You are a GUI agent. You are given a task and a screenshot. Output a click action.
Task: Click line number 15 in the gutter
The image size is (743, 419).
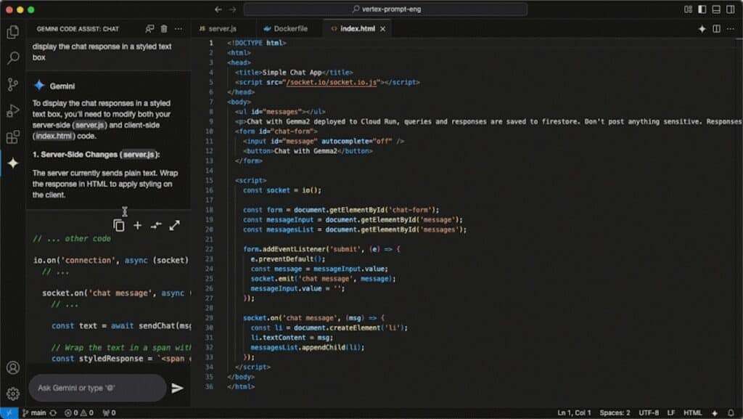coord(209,181)
